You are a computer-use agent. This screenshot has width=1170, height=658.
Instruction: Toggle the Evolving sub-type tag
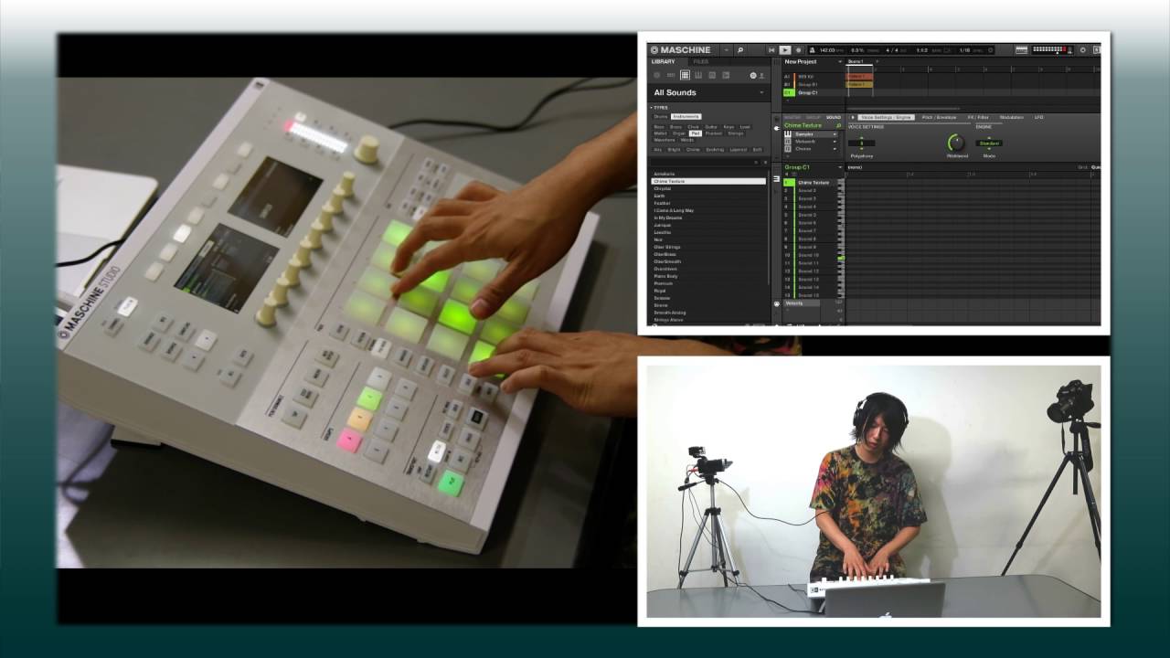(715, 149)
